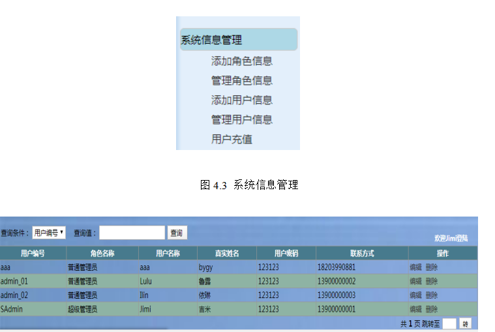
Task: Select the admin_01 user ID cell
Action: click(33, 281)
